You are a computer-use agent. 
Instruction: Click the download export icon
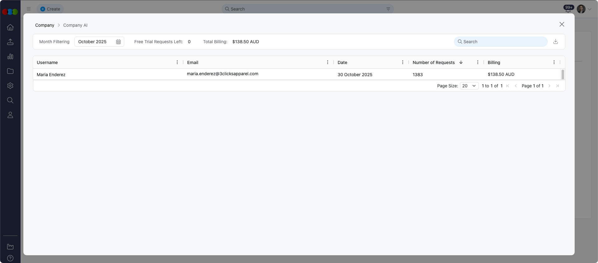[555, 42]
